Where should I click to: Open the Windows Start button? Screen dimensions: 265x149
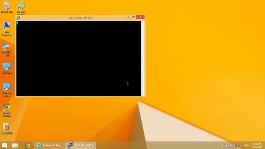tap(5, 145)
